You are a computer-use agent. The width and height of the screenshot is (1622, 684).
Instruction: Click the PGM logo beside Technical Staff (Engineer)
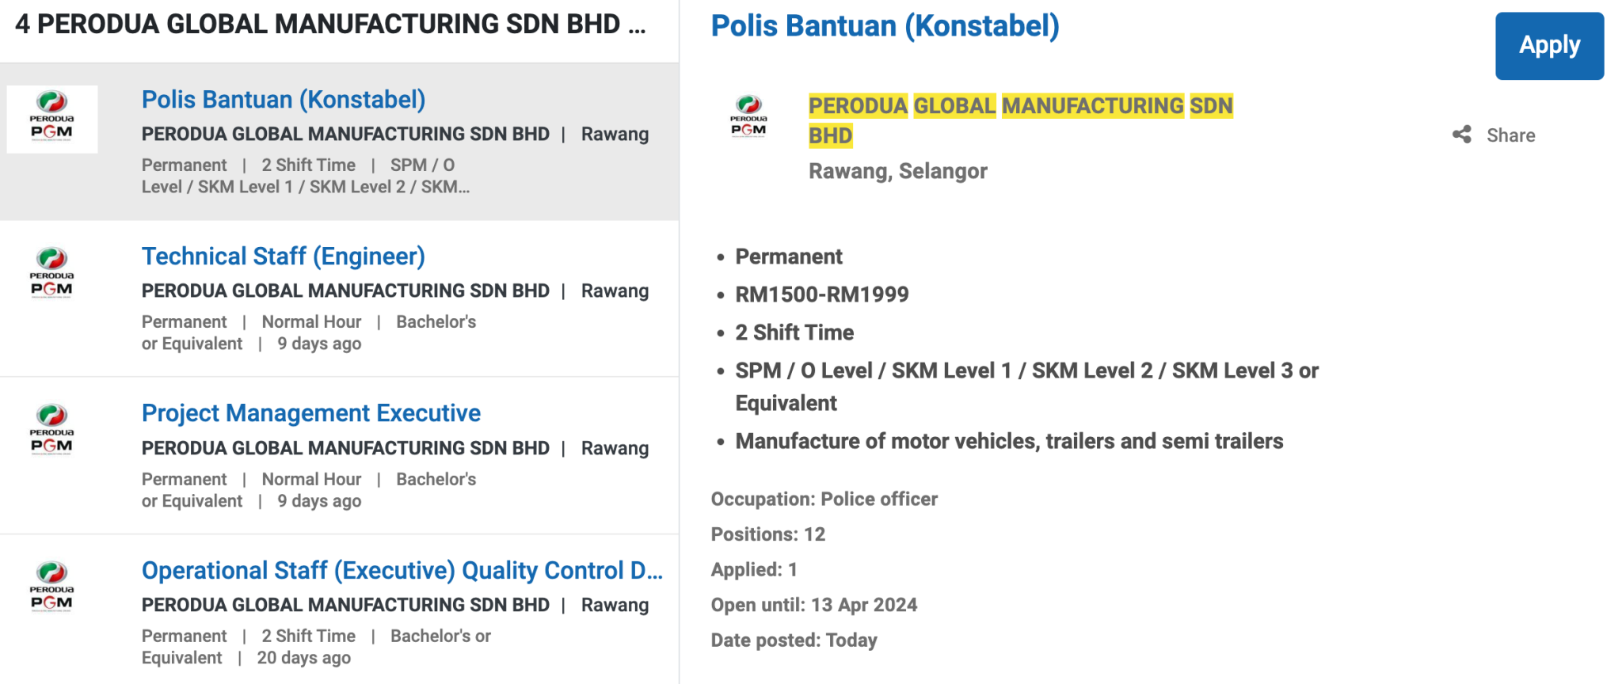coord(51,273)
